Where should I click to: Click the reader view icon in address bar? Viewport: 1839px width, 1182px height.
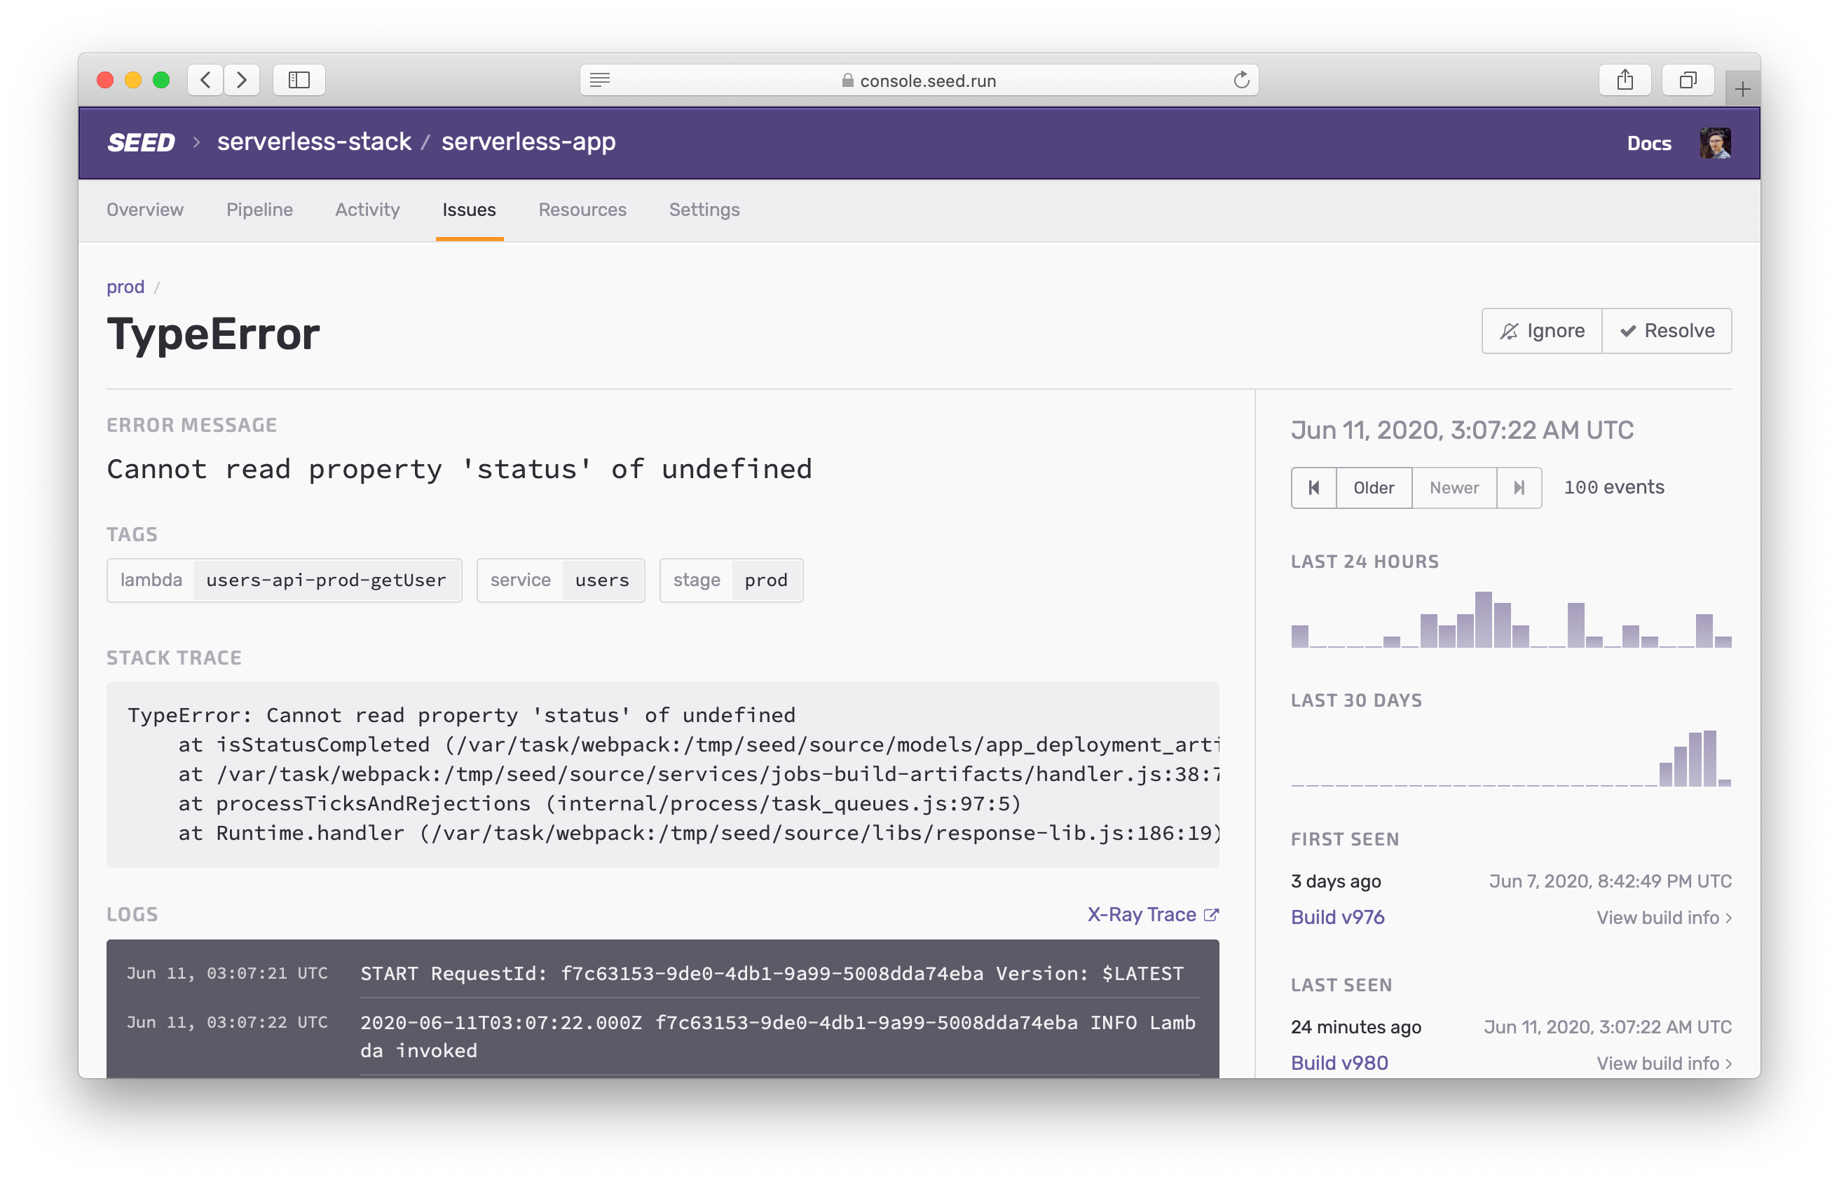pos(600,80)
